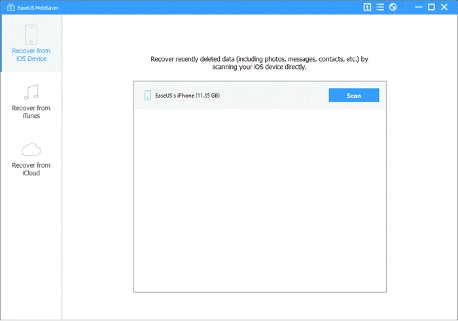The width and height of the screenshot is (458, 321).
Task: Close the EaseUS MobiSaver window
Action: click(446, 7)
